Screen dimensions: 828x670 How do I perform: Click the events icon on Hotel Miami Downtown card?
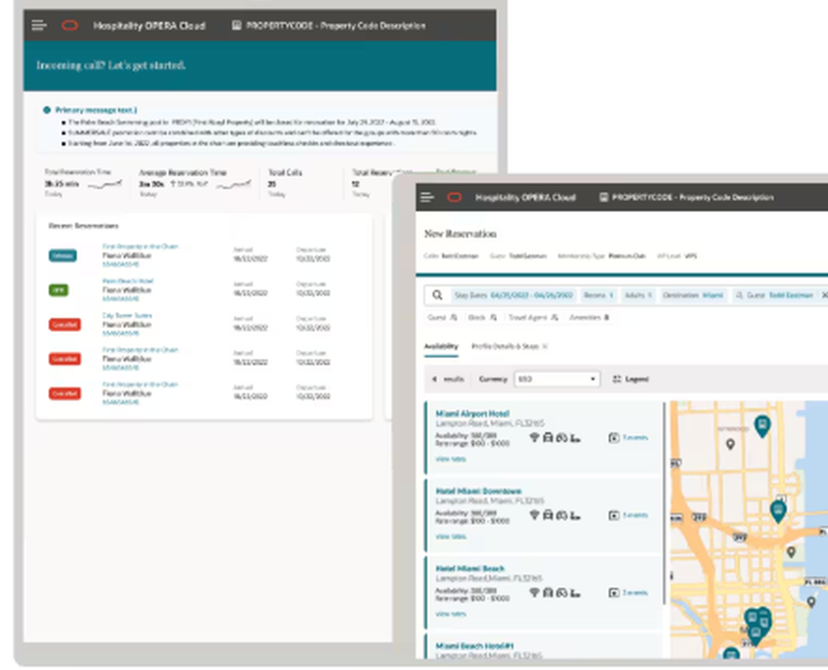click(613, 514)
